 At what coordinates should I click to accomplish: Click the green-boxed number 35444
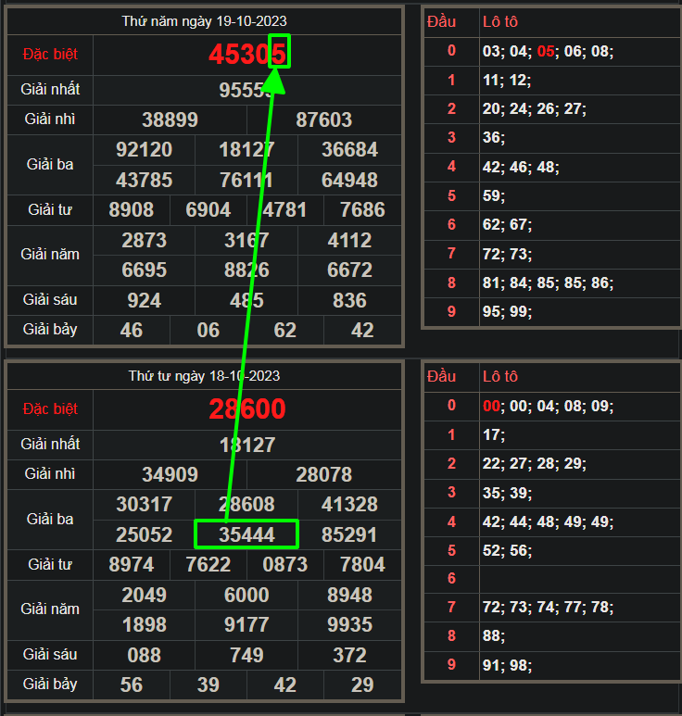[246, 534]
